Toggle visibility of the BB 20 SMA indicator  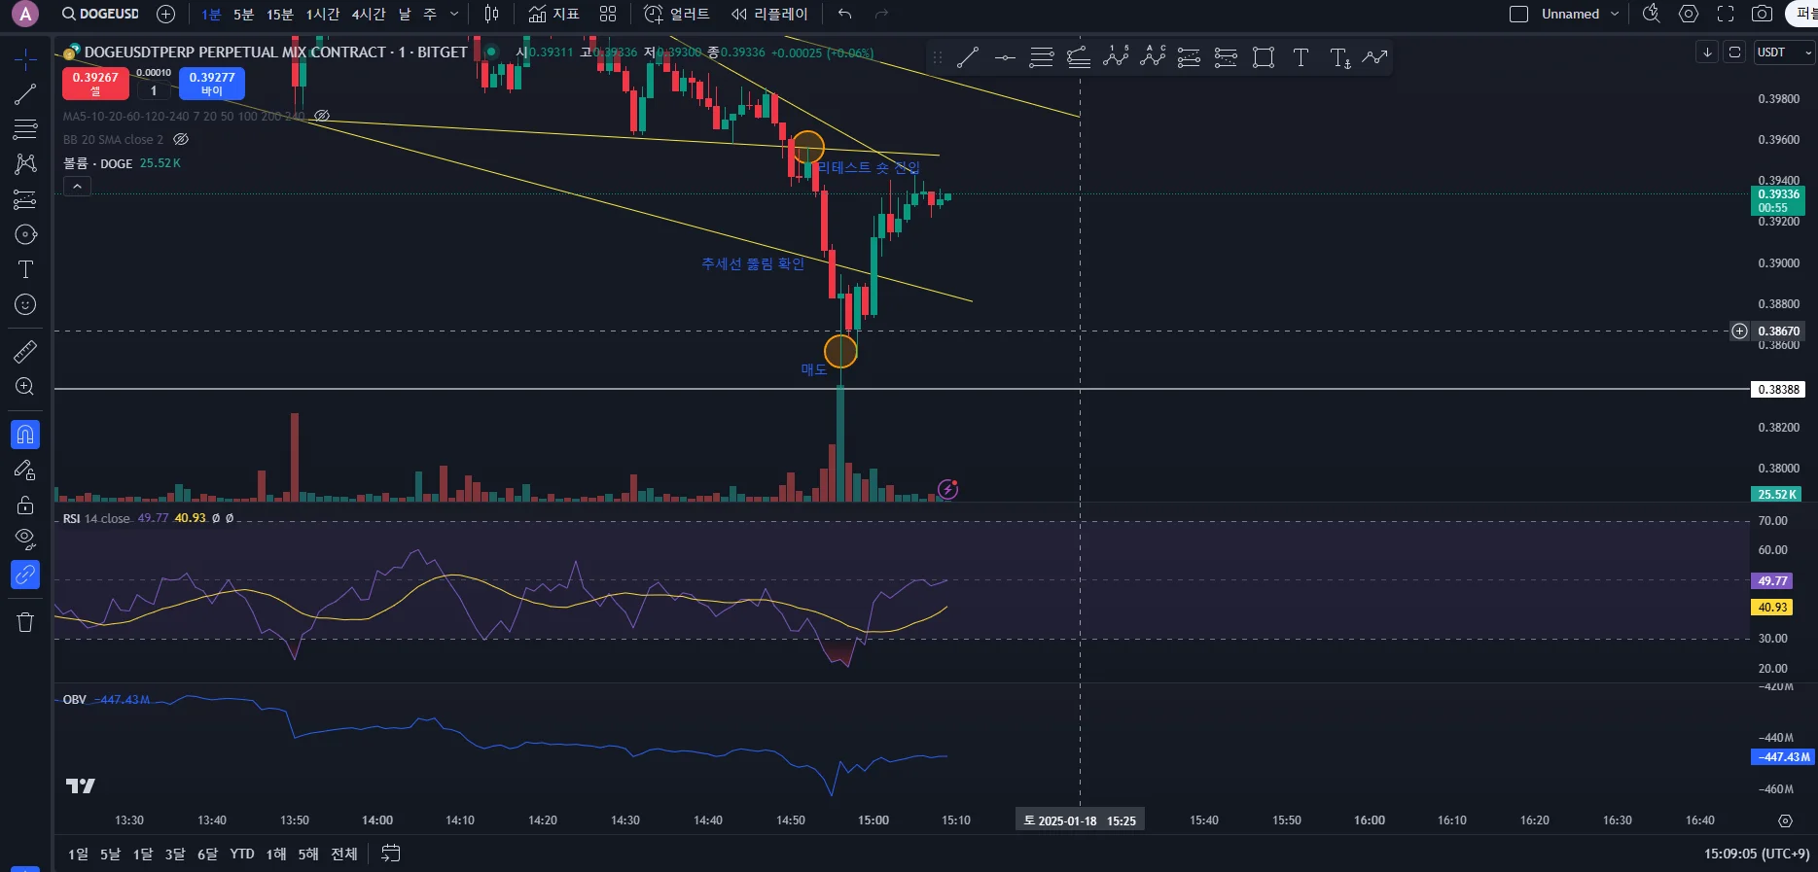coord(181,139)
